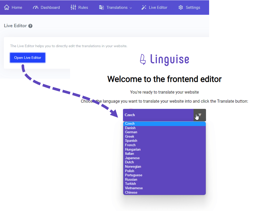Click the help question mark beside Live Editor
The width and height of the screenshot is (261, 211).
[x=30, y=26]
